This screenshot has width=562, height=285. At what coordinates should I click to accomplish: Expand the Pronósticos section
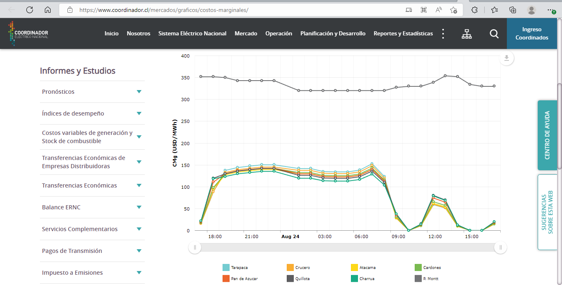click(x=92, y=92)
